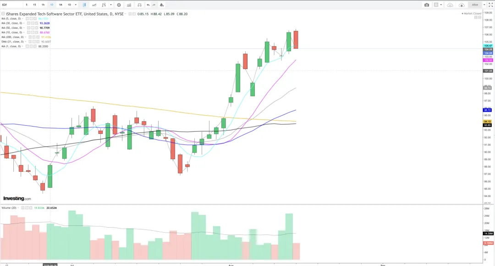Screen dimensions: 495x266
Task: Open the compare symbols scales icon
Action: (139, 5)
